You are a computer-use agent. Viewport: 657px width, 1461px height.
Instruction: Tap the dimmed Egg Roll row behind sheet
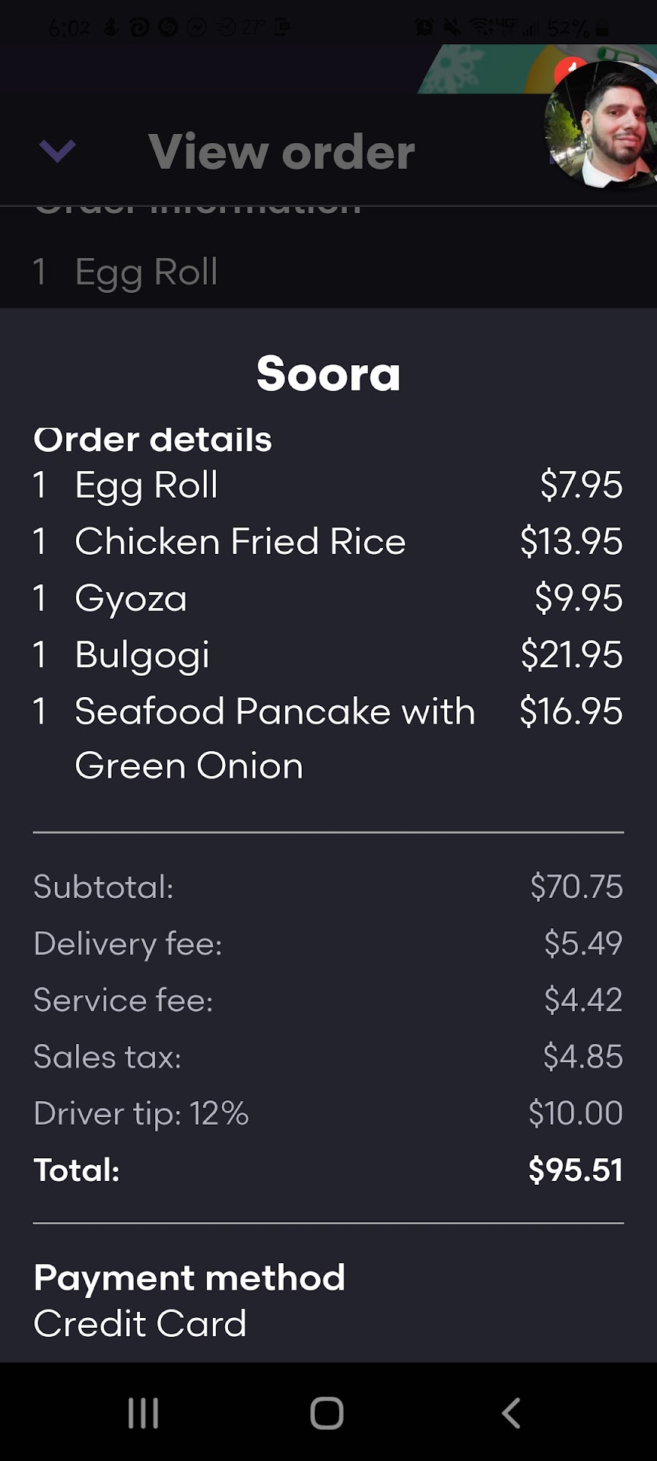[x=147, y=272]
